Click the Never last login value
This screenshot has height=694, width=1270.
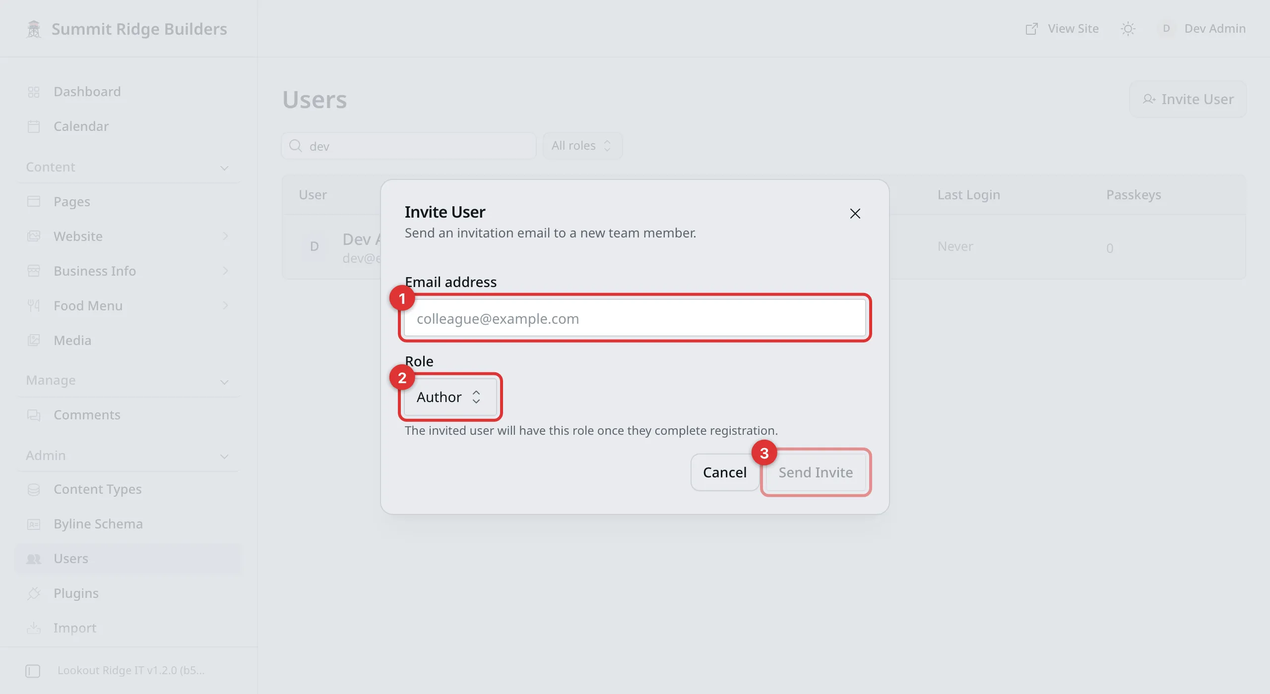pos(955,246)
